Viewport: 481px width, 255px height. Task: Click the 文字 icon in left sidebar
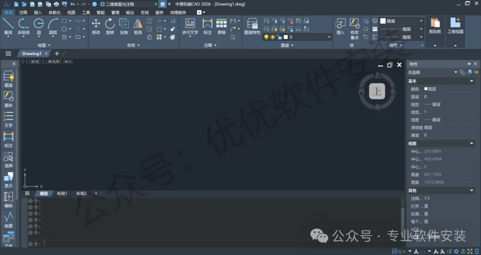(8, 119)
